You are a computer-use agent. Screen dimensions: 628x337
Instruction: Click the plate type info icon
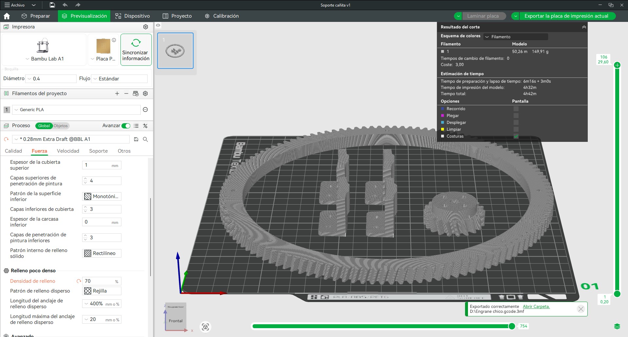[114, 40]
